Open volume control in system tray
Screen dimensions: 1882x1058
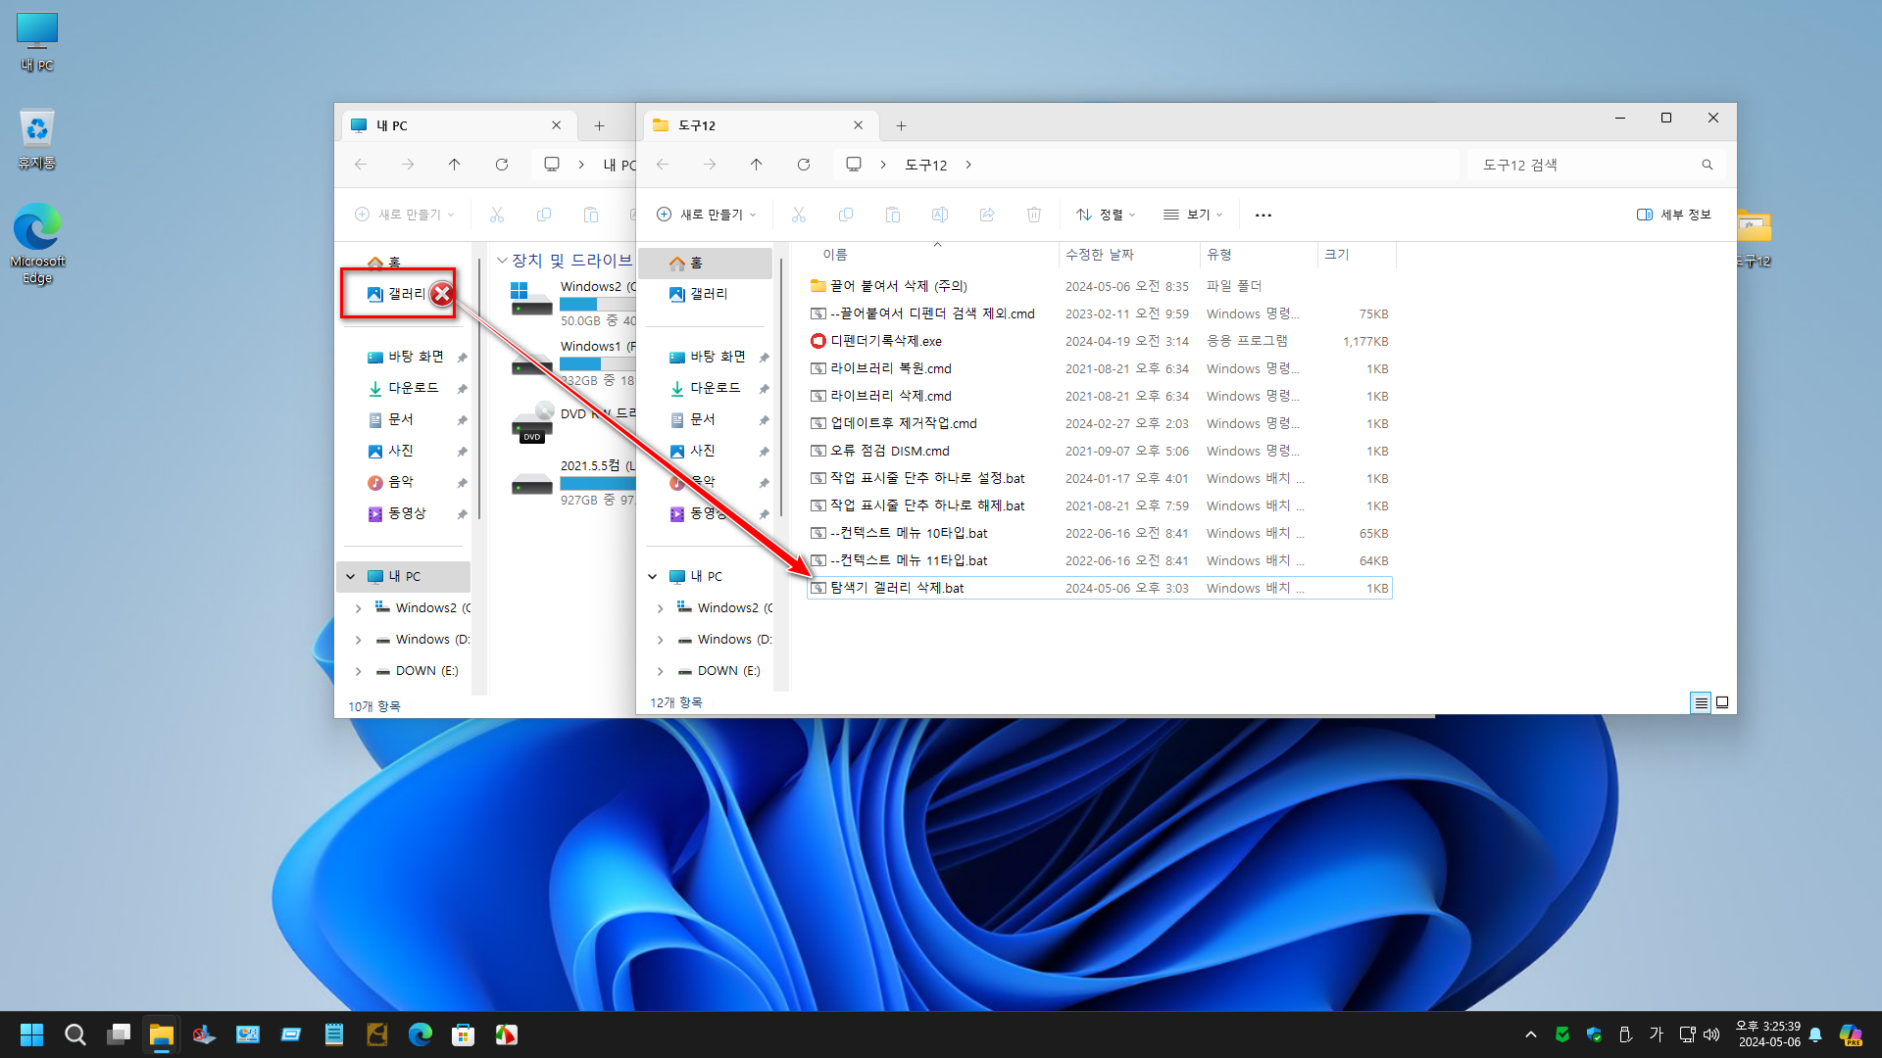pos(1711,1034)
